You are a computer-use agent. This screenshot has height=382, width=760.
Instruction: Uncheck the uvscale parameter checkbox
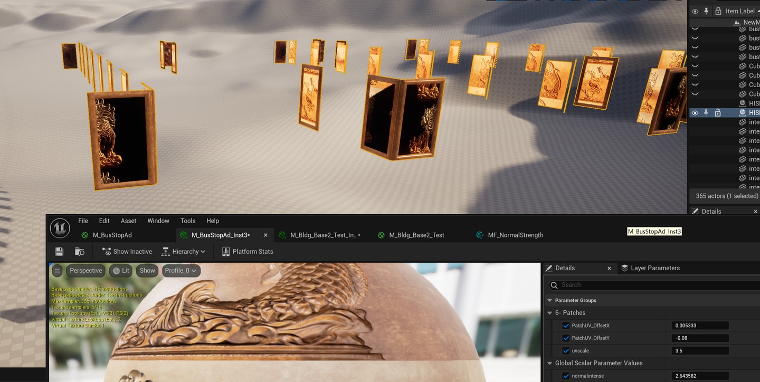pyautogui.click(x=566, y=351)
